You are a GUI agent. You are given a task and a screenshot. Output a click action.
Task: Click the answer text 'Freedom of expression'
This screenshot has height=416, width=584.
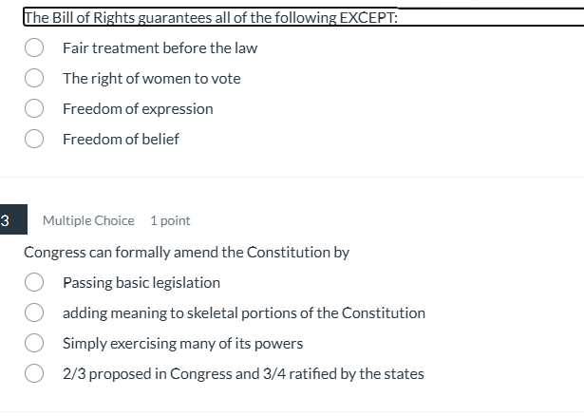point(138,108)
